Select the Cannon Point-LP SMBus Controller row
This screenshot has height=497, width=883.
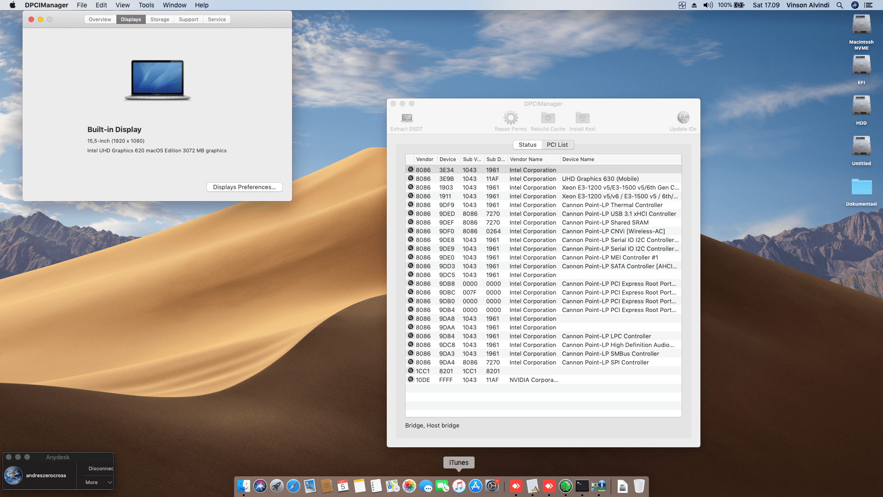543,353
